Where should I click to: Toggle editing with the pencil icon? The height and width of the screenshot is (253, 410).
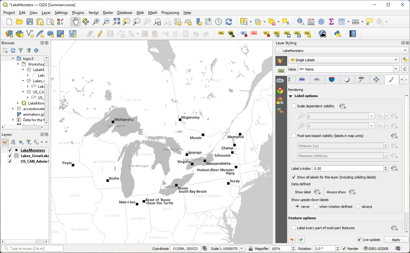pyautogui.click(x=100, y=34)
